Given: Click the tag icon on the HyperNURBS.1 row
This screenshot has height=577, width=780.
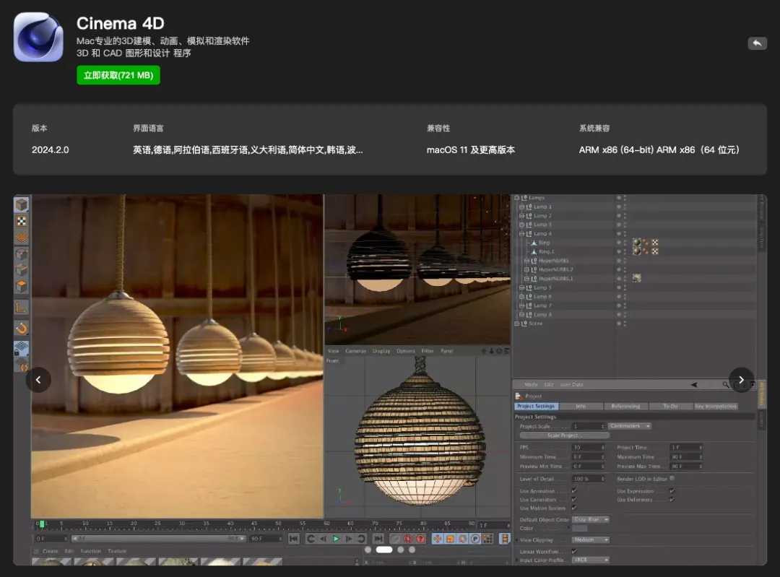Looking at the screenshot, I should pos(637,278).
